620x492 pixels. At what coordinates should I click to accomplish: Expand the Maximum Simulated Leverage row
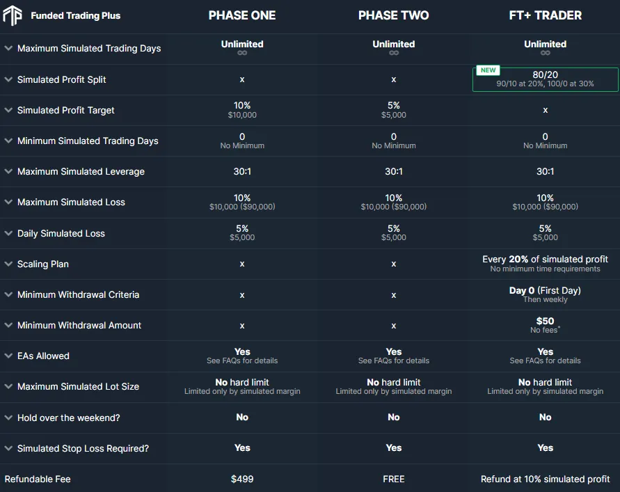8,171
